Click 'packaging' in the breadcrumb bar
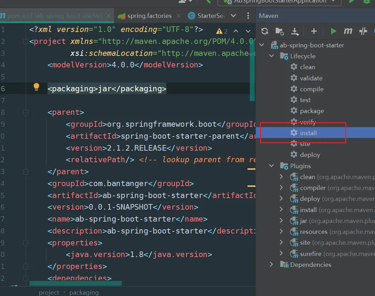This screenshot has width=375, height=296. 84,292
